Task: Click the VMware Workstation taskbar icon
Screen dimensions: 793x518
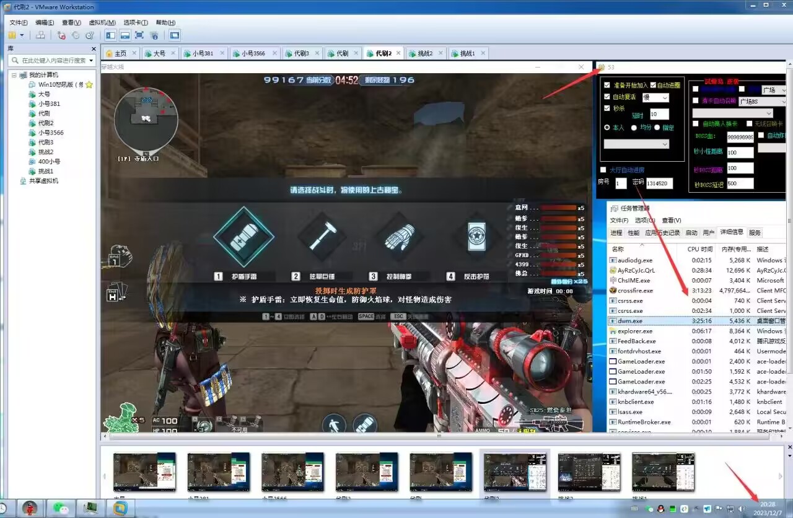Action: tap(120, 508)
